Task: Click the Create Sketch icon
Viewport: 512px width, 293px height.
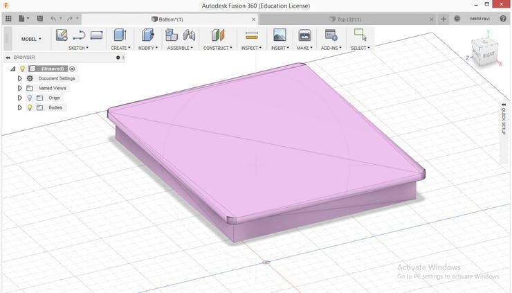Action: click(x=62, y=35)
